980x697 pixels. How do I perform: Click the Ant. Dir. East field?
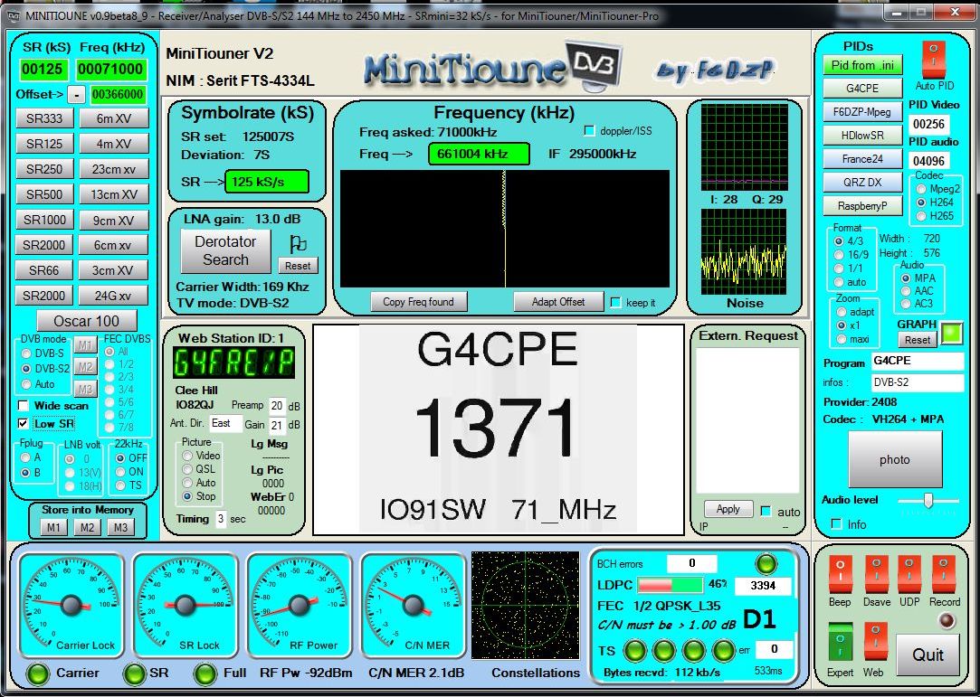225,423
